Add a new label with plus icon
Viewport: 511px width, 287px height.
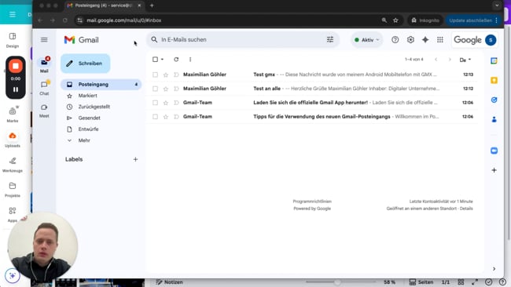(x=135, y=159)
